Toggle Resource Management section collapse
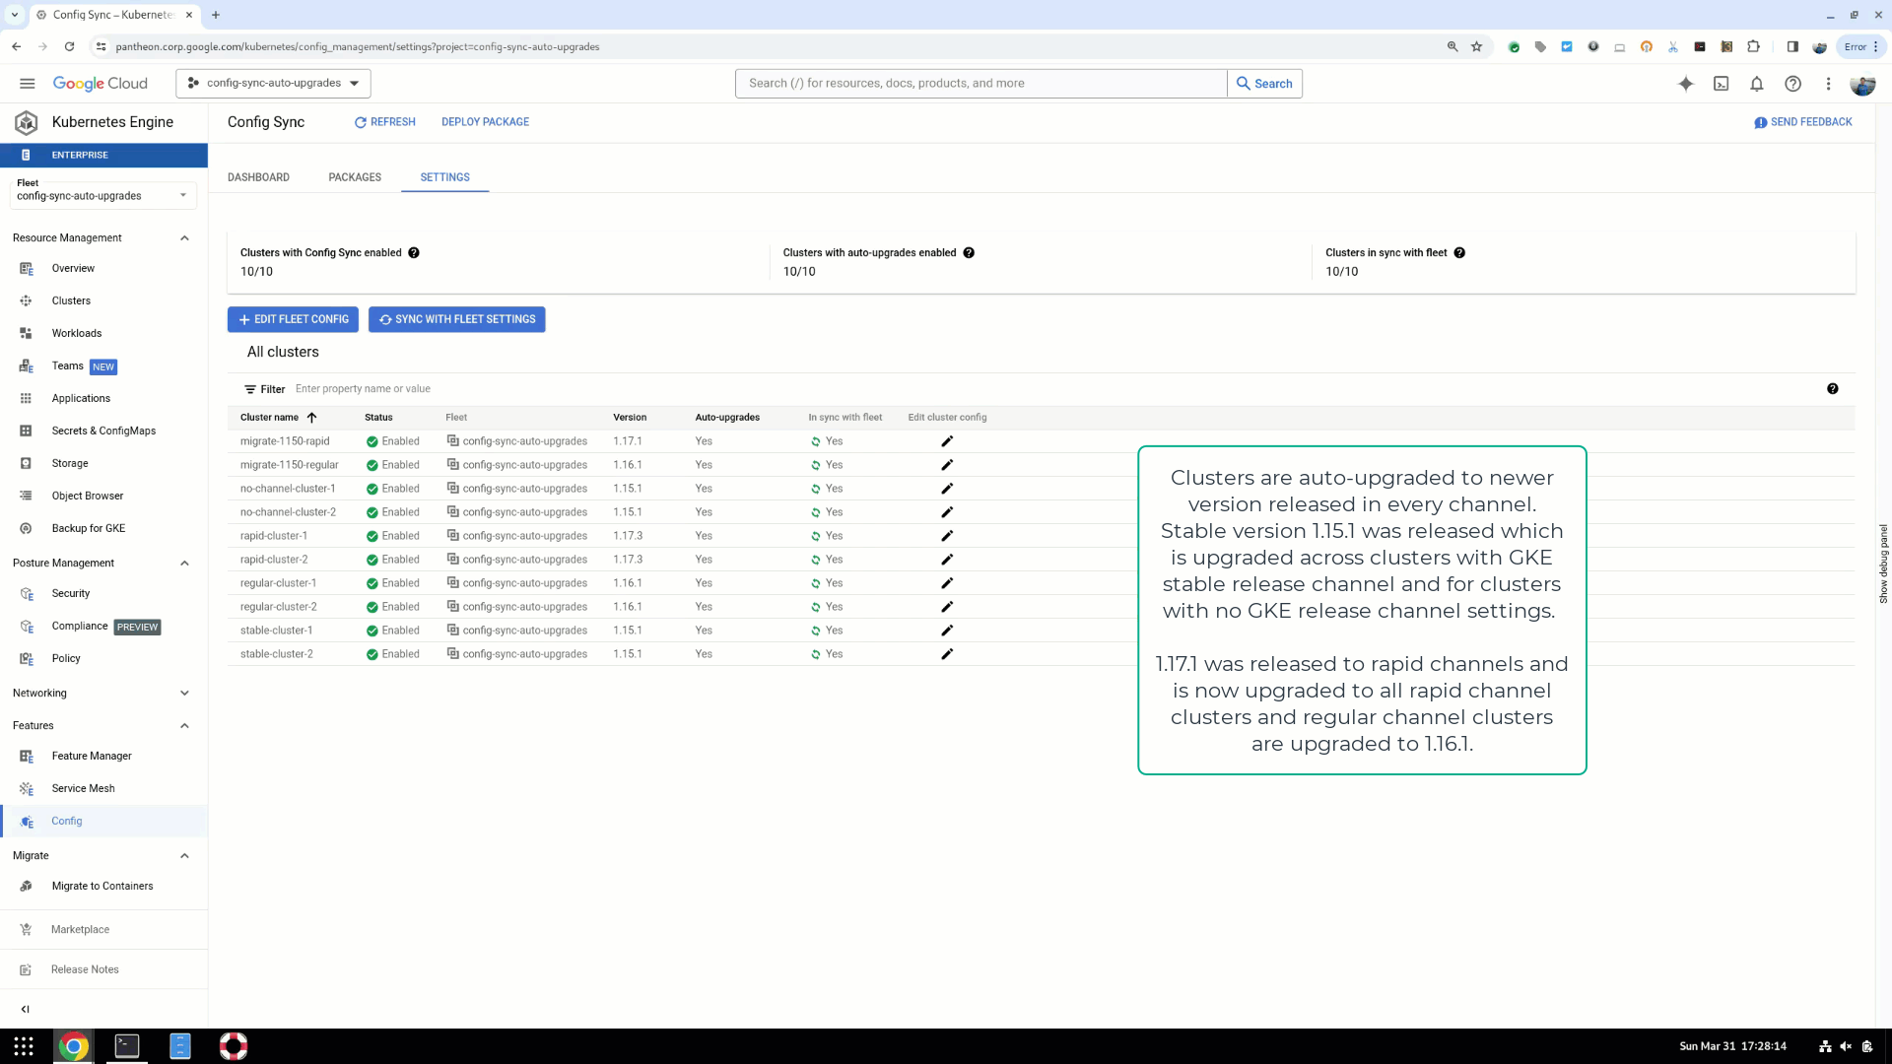 pyautogui.click(x=184, y=237)
